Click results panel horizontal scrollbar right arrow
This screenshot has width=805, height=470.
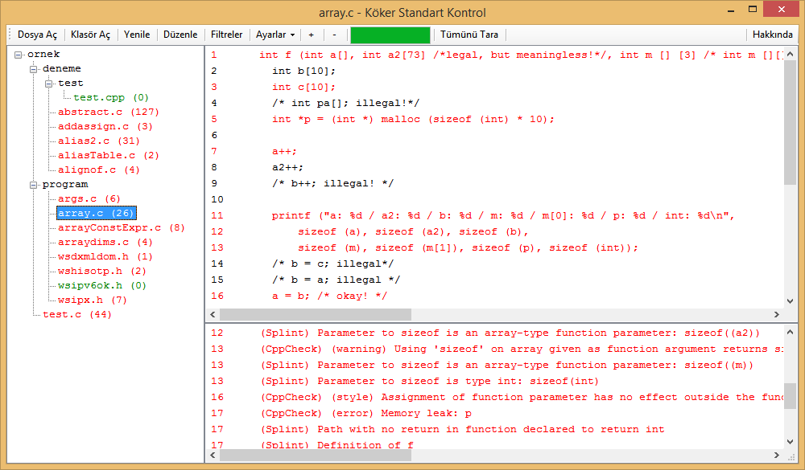pyautogui.click(x=776, y=455)
